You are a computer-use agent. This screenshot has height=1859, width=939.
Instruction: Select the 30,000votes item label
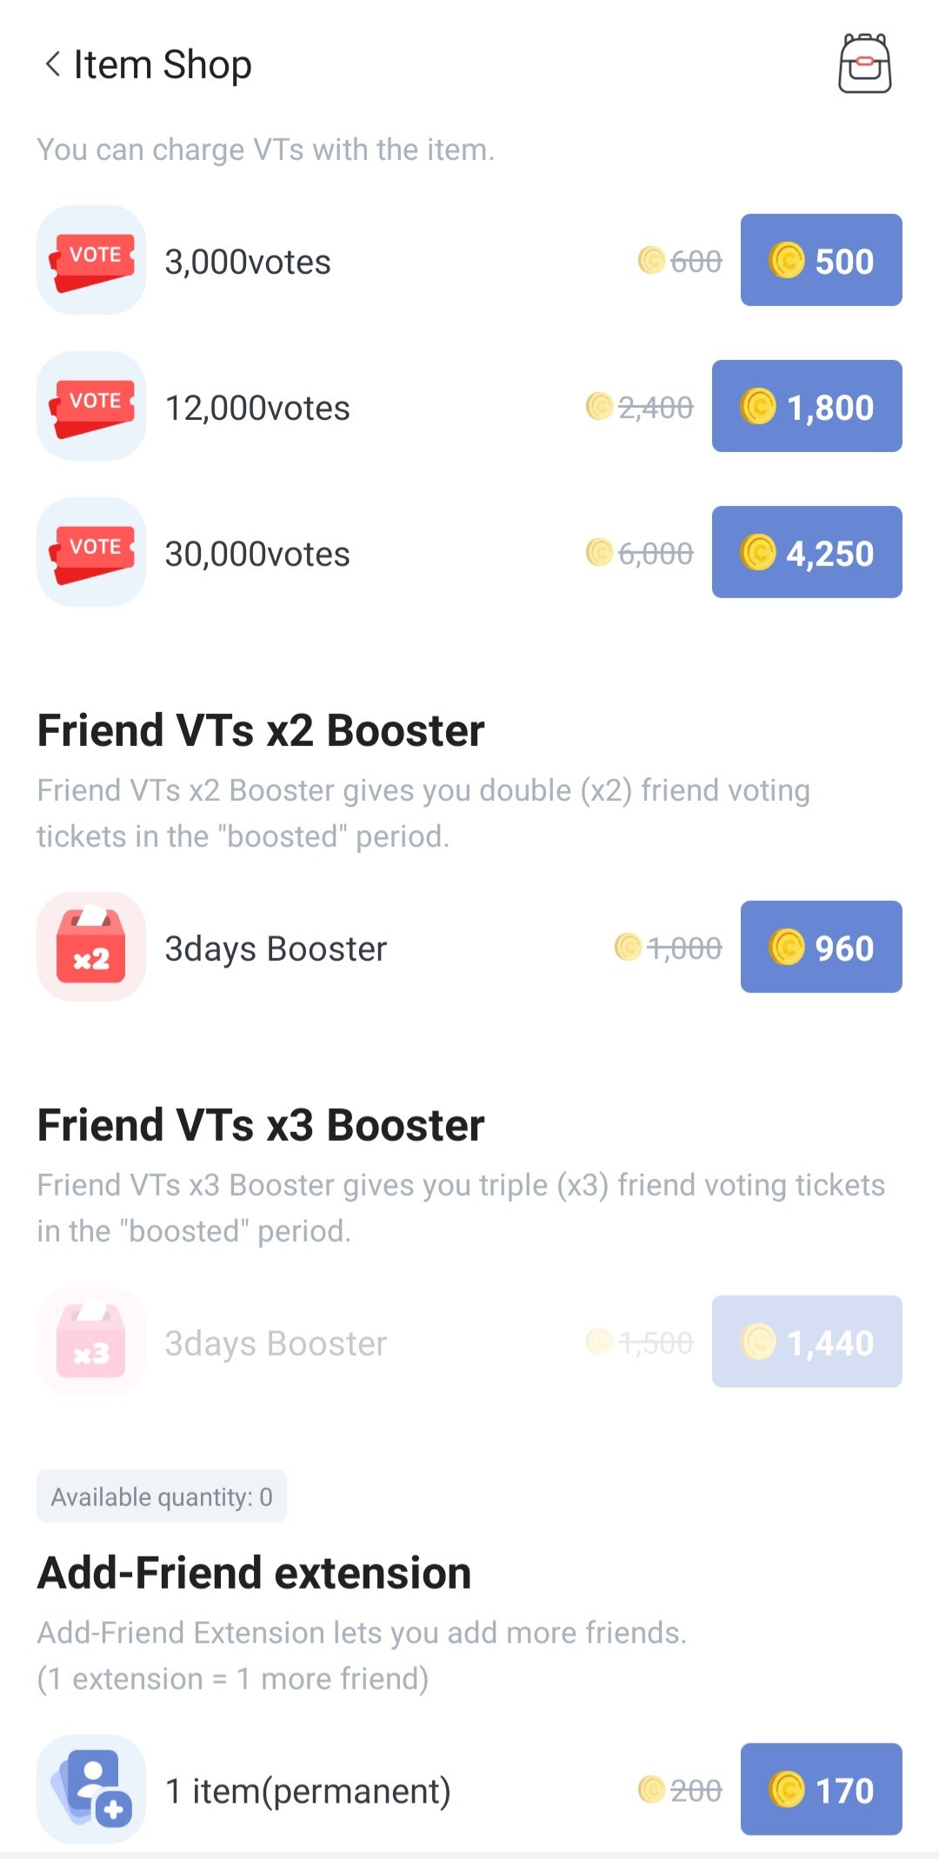(x=257, y=554)
